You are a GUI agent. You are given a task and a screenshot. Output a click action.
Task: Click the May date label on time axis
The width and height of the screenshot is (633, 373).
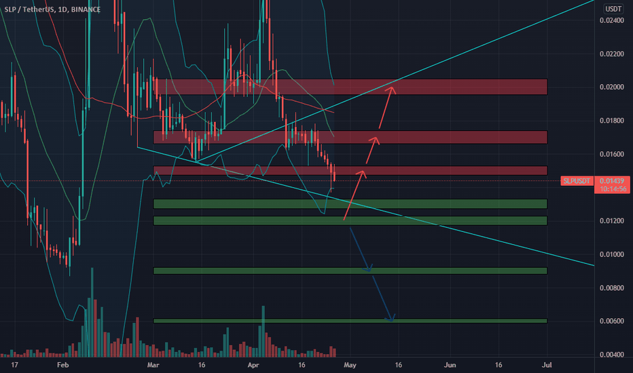click(x=350, y=365)
